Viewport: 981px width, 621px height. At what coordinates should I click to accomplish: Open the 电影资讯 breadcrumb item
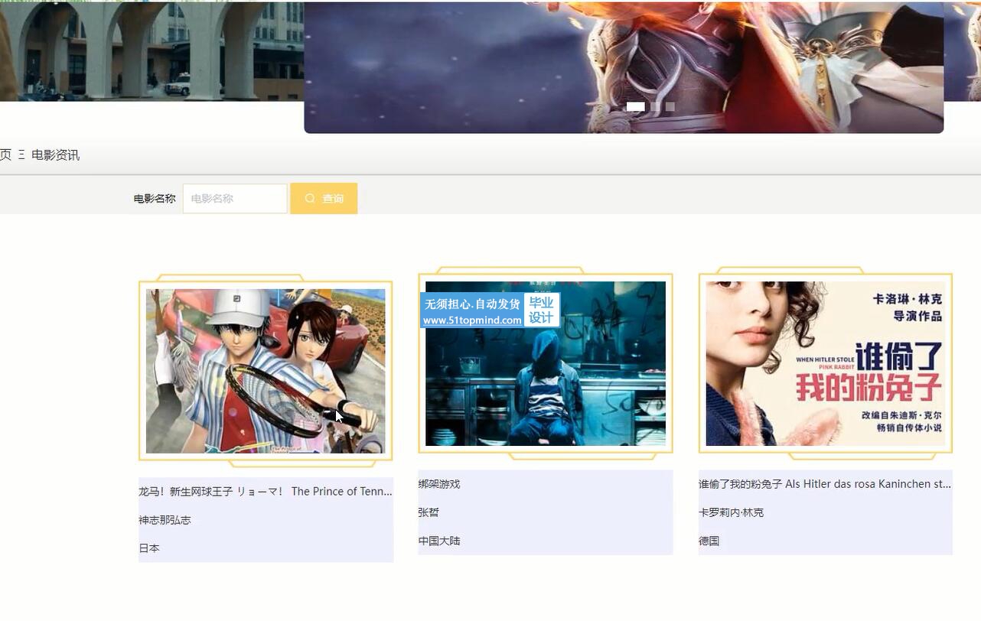point(55,155)
